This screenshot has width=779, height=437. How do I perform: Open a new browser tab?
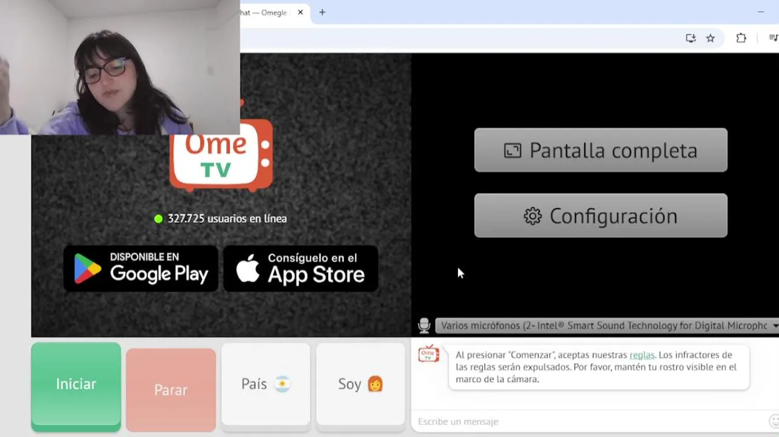(x=322, y=12)
